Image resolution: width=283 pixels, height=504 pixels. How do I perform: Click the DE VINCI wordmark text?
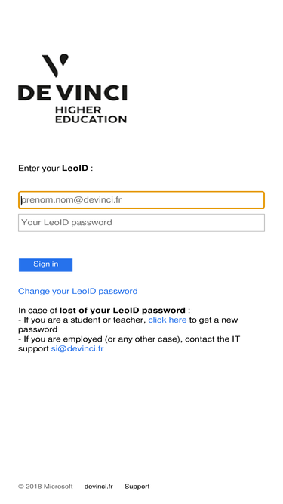pyautogui.click(x=72, y=93)
